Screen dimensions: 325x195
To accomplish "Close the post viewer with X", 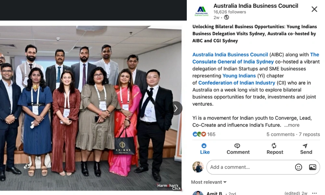I will tap(314, 9).
